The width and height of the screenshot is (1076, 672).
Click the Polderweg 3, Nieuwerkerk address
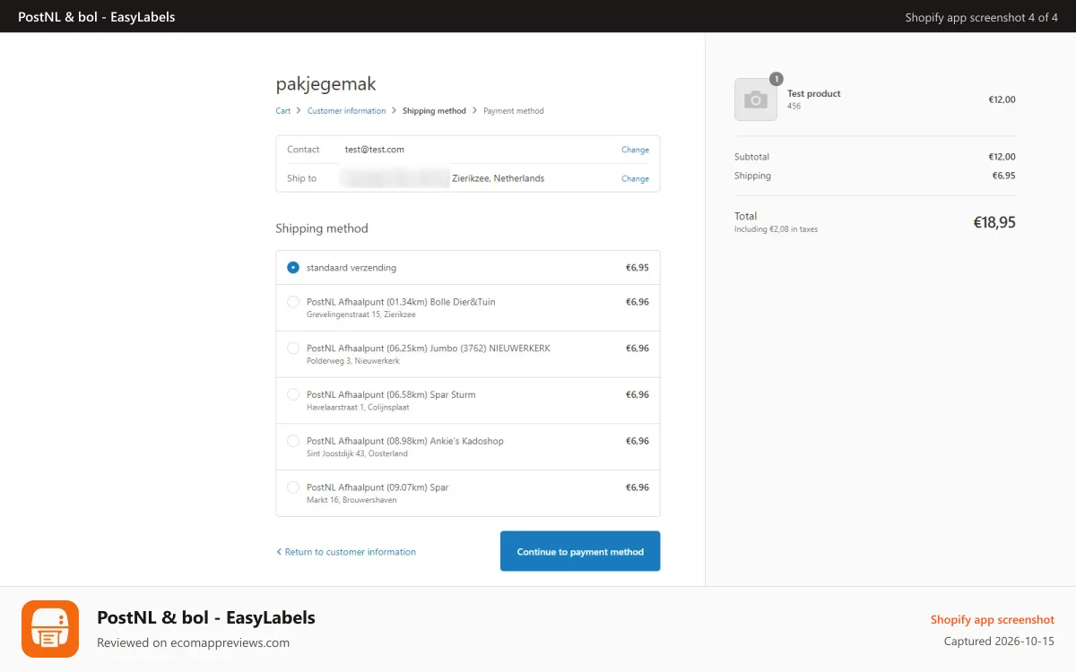(x=353, y=361)
